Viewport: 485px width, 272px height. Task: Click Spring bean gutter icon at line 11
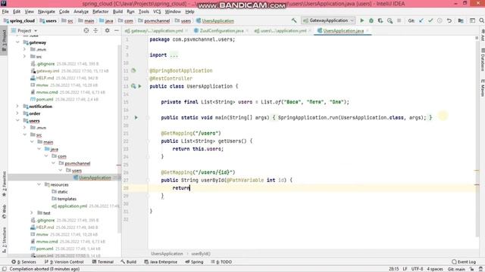[x=133, y=70]
